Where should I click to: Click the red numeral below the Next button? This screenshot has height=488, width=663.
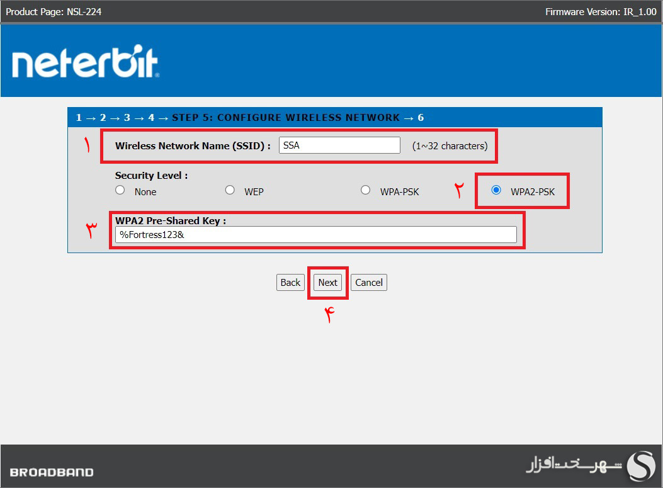pyautogui.click(x=328, y=315)
